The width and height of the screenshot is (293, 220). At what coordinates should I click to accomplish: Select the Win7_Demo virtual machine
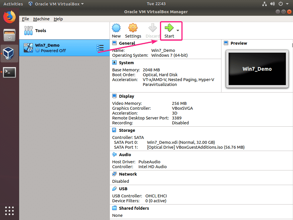(x=64, y=48)
